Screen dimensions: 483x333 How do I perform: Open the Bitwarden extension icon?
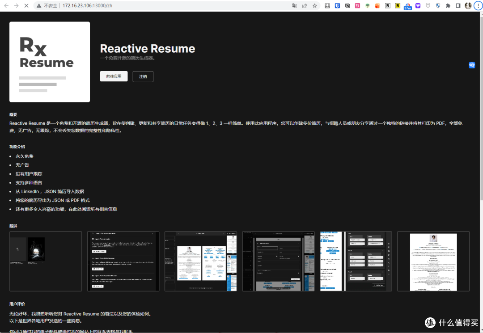point(337,6)
